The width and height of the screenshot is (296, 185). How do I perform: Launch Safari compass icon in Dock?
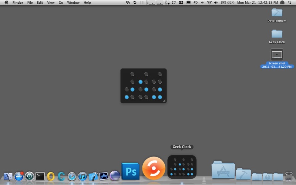point(72,176)
